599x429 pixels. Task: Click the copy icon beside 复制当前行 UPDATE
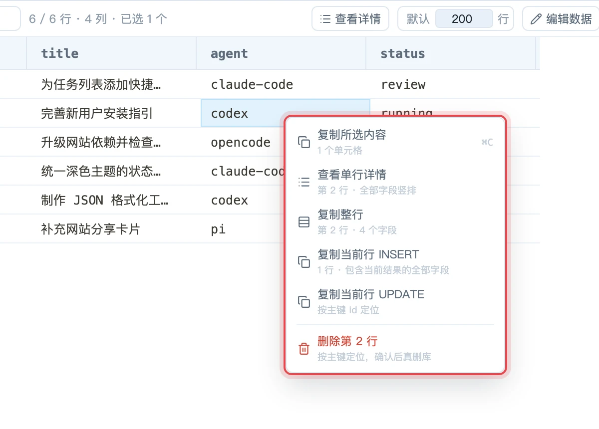[304, 302]
